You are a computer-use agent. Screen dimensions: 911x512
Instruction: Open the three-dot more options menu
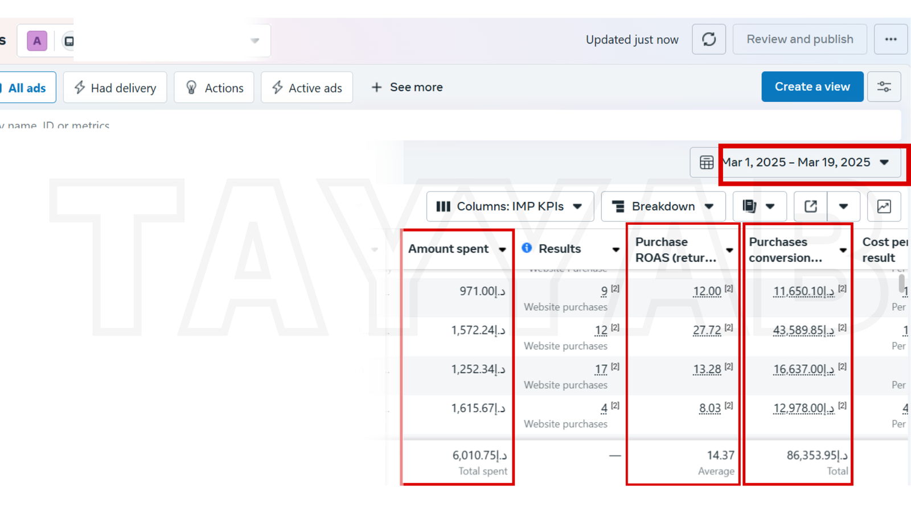point(891,39)
